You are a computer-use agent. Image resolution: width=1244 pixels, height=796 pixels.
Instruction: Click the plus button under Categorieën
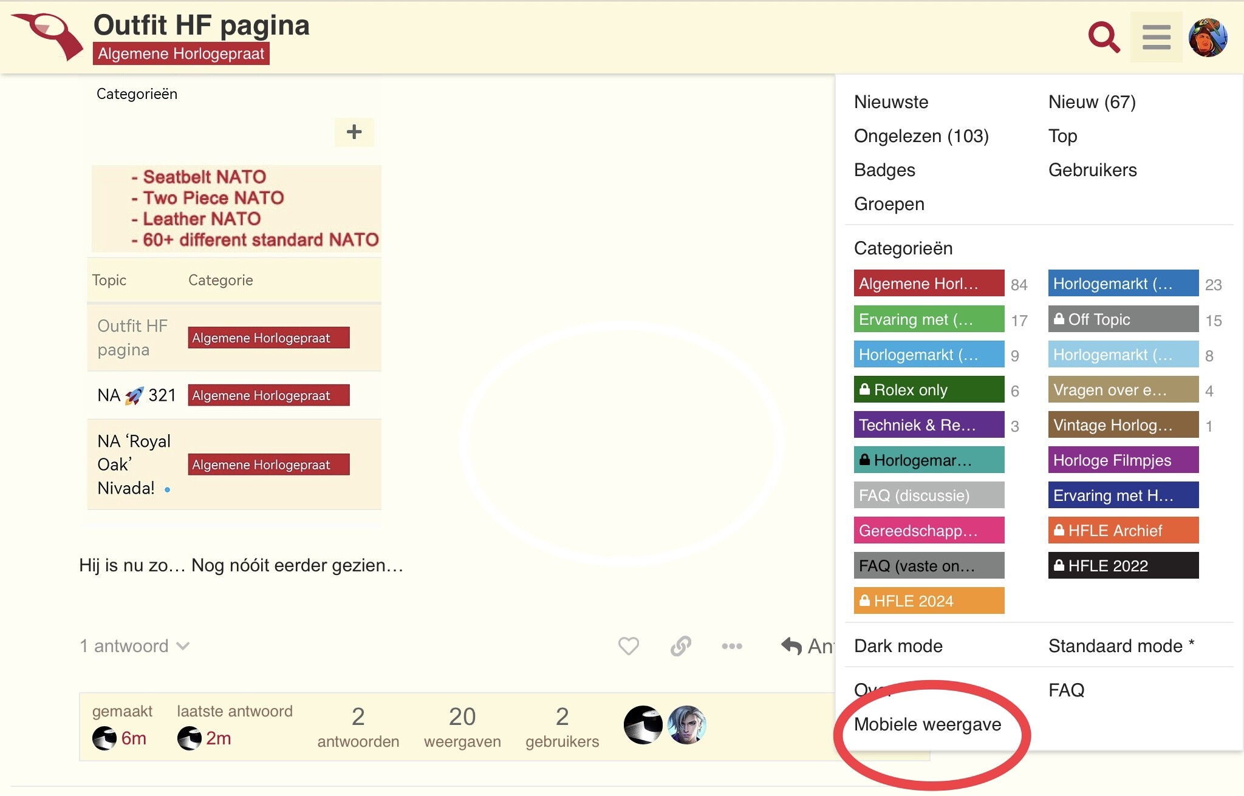[354, 132]
